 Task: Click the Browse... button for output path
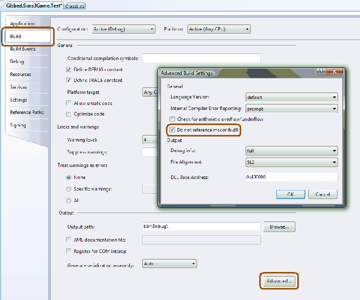(x=280, y=227)
